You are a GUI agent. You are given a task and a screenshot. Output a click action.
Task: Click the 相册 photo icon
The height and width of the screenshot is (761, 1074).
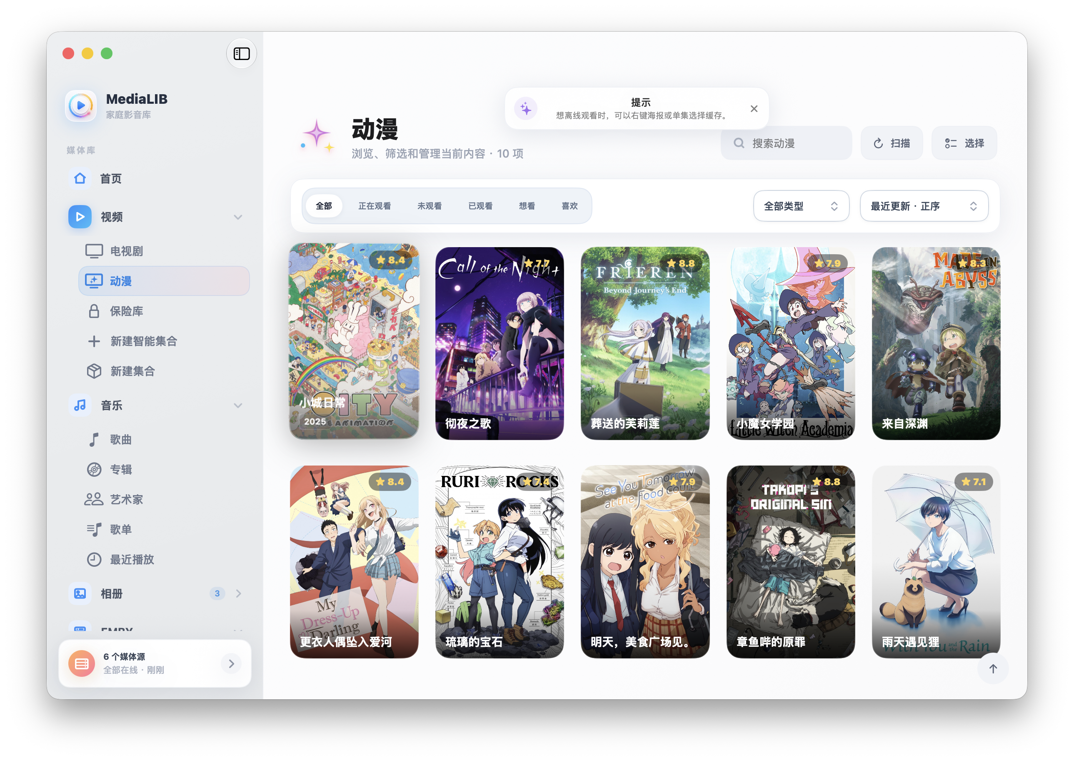click(x=80, y=594)
